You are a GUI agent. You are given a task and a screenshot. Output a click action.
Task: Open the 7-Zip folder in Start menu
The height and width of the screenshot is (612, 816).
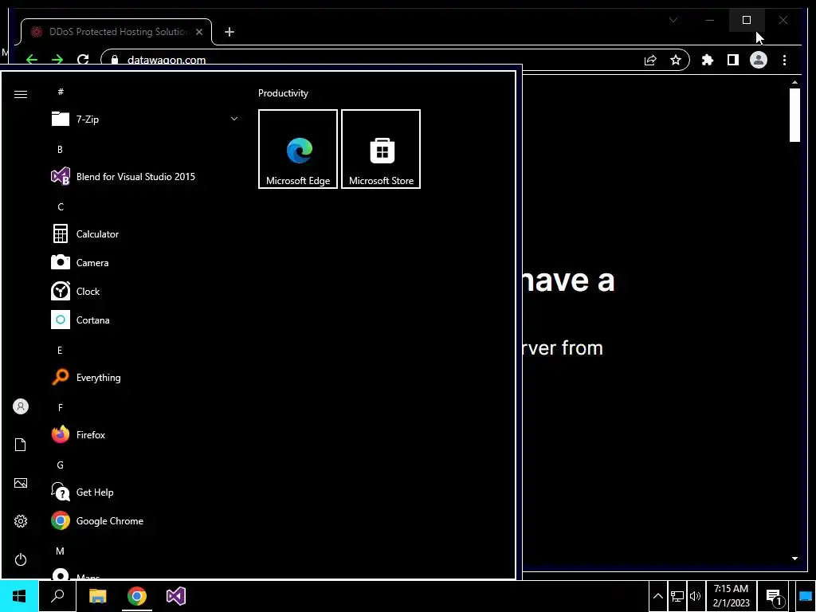point(145,120)
